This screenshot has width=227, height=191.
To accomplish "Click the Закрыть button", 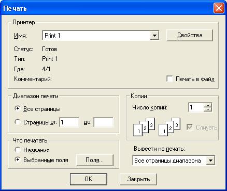I will (x=138, y=179).
